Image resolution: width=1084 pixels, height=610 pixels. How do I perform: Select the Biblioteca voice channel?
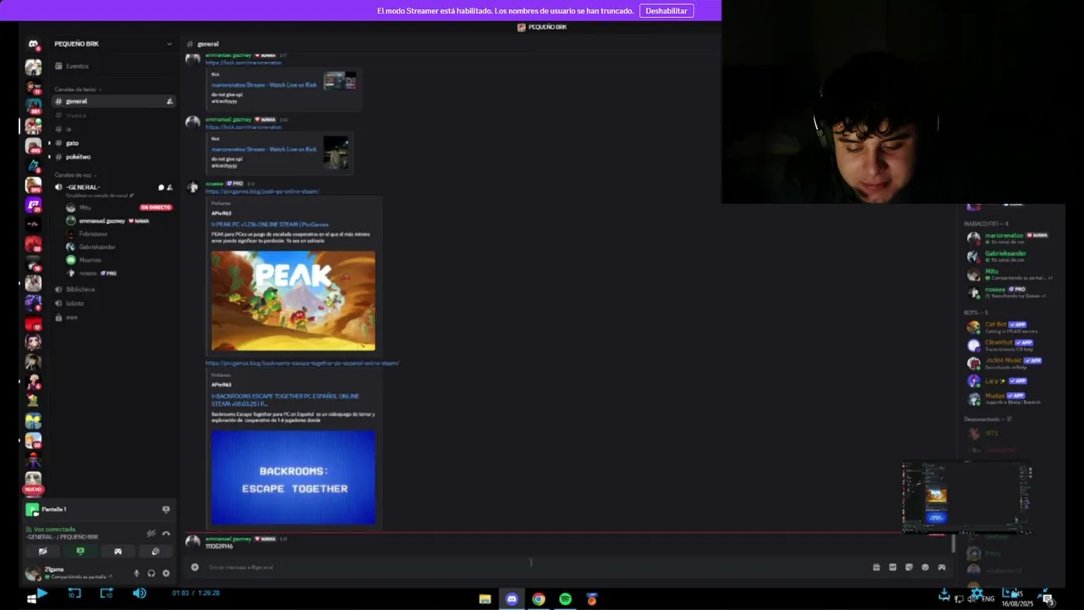coord(80,289)
